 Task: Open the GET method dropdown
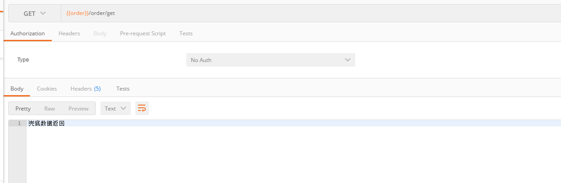(x=35, y=14)
